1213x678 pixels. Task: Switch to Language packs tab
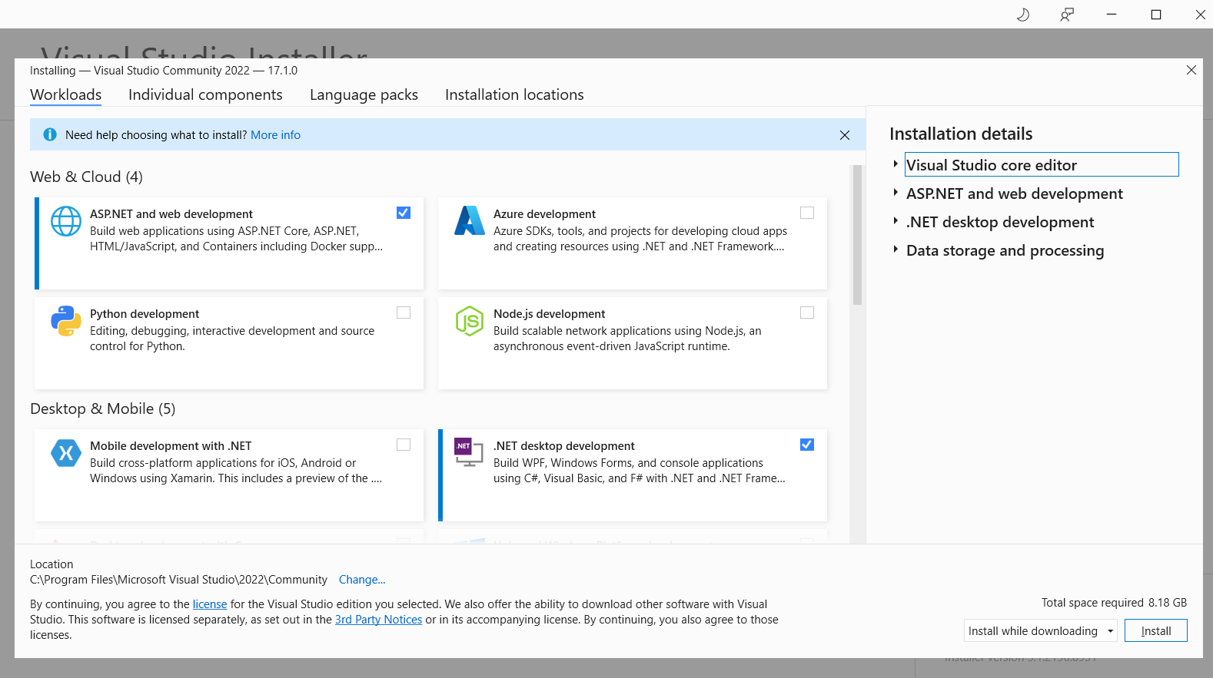pos(364,94)
